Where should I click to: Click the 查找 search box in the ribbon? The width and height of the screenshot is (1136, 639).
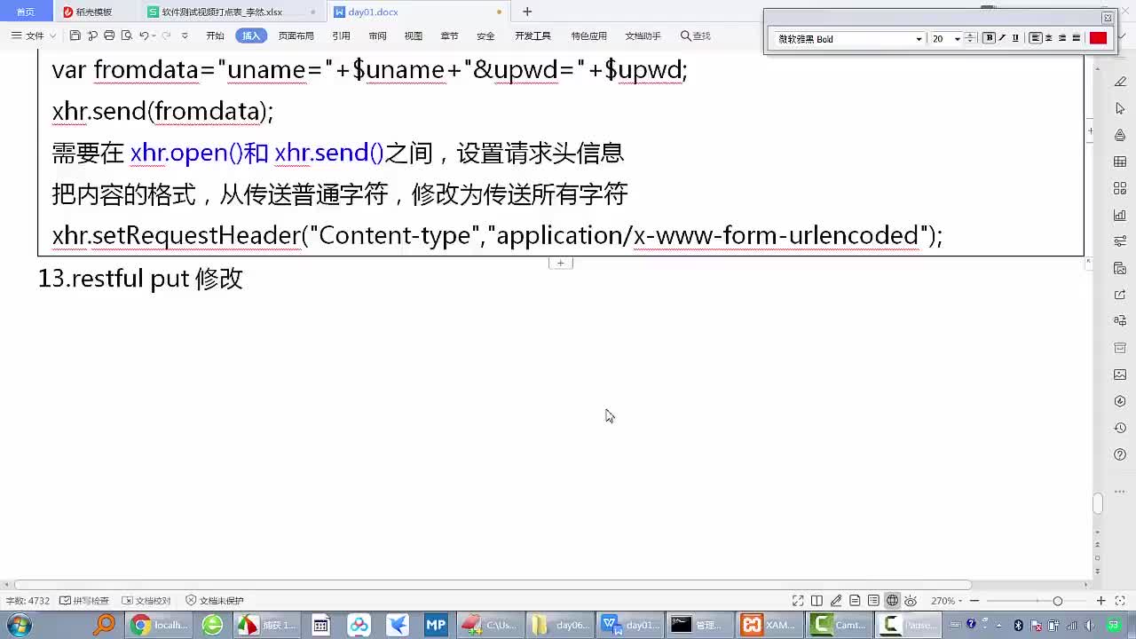pos(696,35)
